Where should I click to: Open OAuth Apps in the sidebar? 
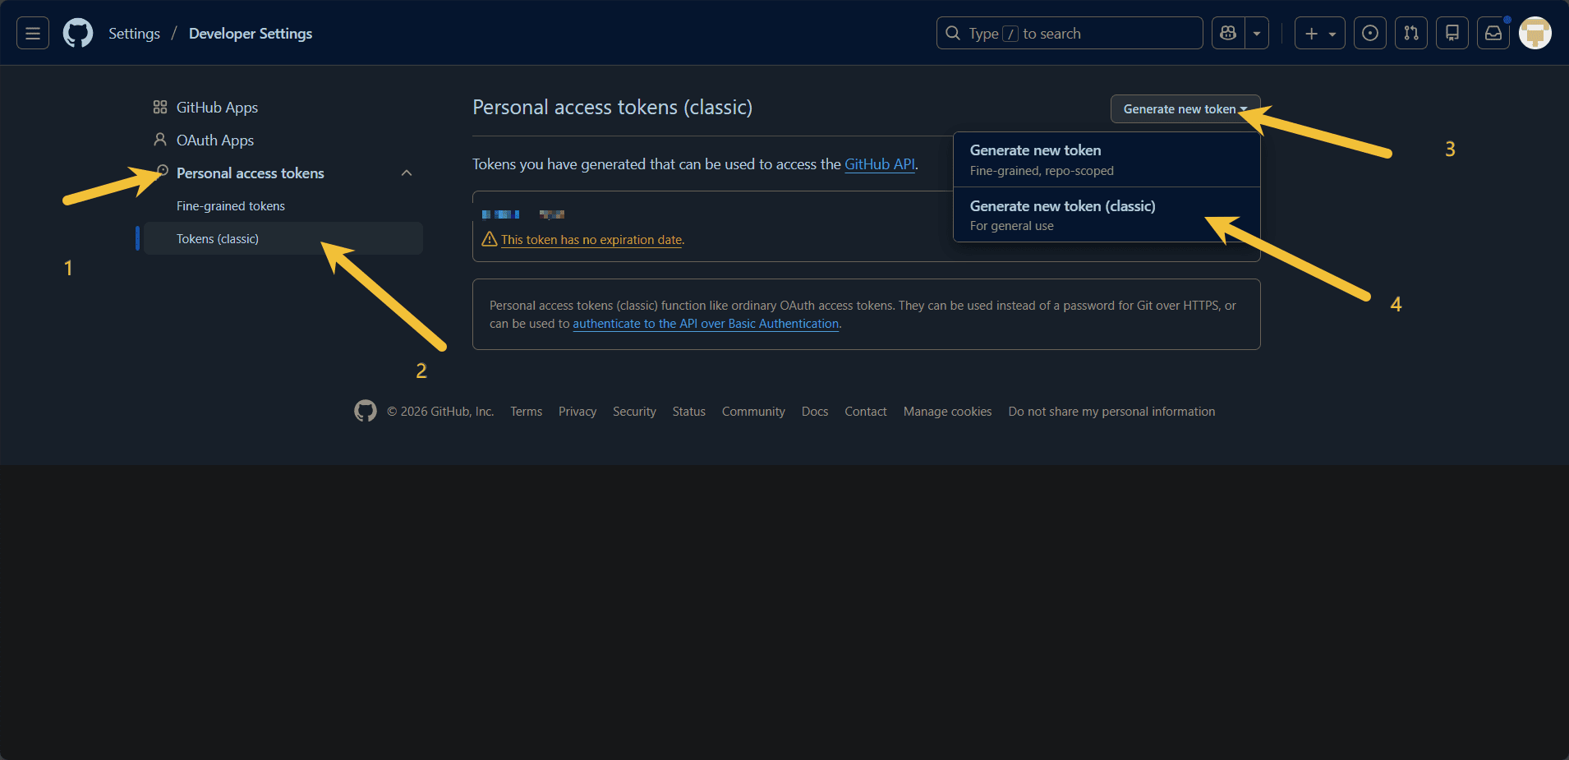coord(283,140)
